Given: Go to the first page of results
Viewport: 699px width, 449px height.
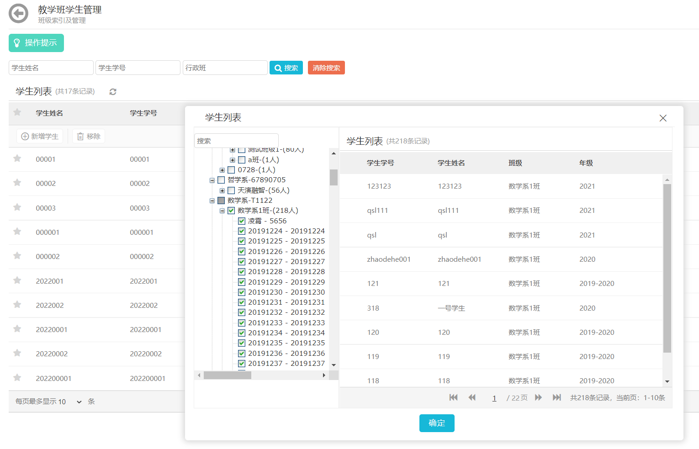Looking at the screenshot, I should [x=453, y=397].
